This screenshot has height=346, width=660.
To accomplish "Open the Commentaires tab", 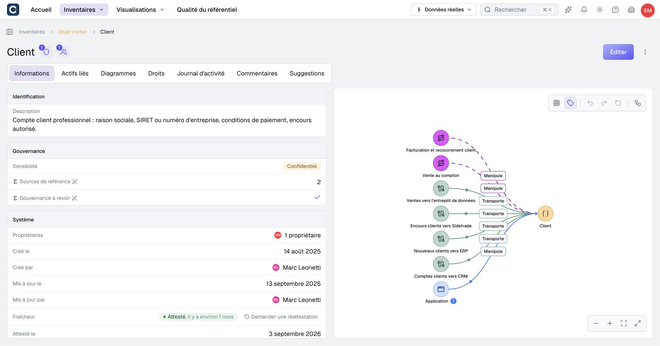I will 257,73.
